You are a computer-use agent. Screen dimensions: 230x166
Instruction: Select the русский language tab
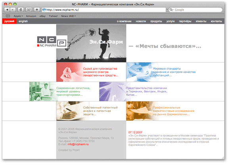9,21
